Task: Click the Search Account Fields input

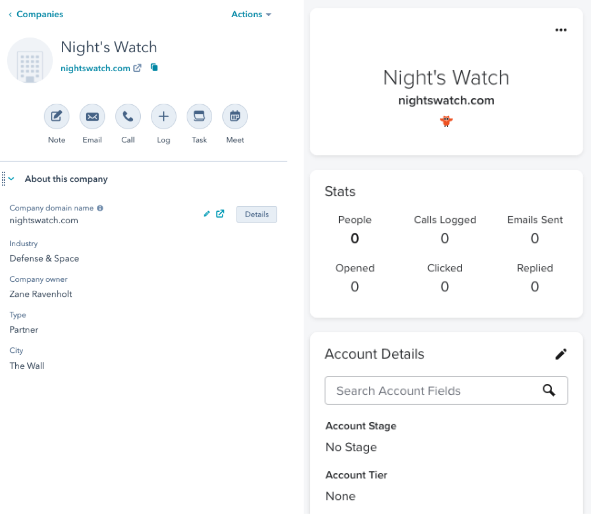Action: tap(431, 391)
